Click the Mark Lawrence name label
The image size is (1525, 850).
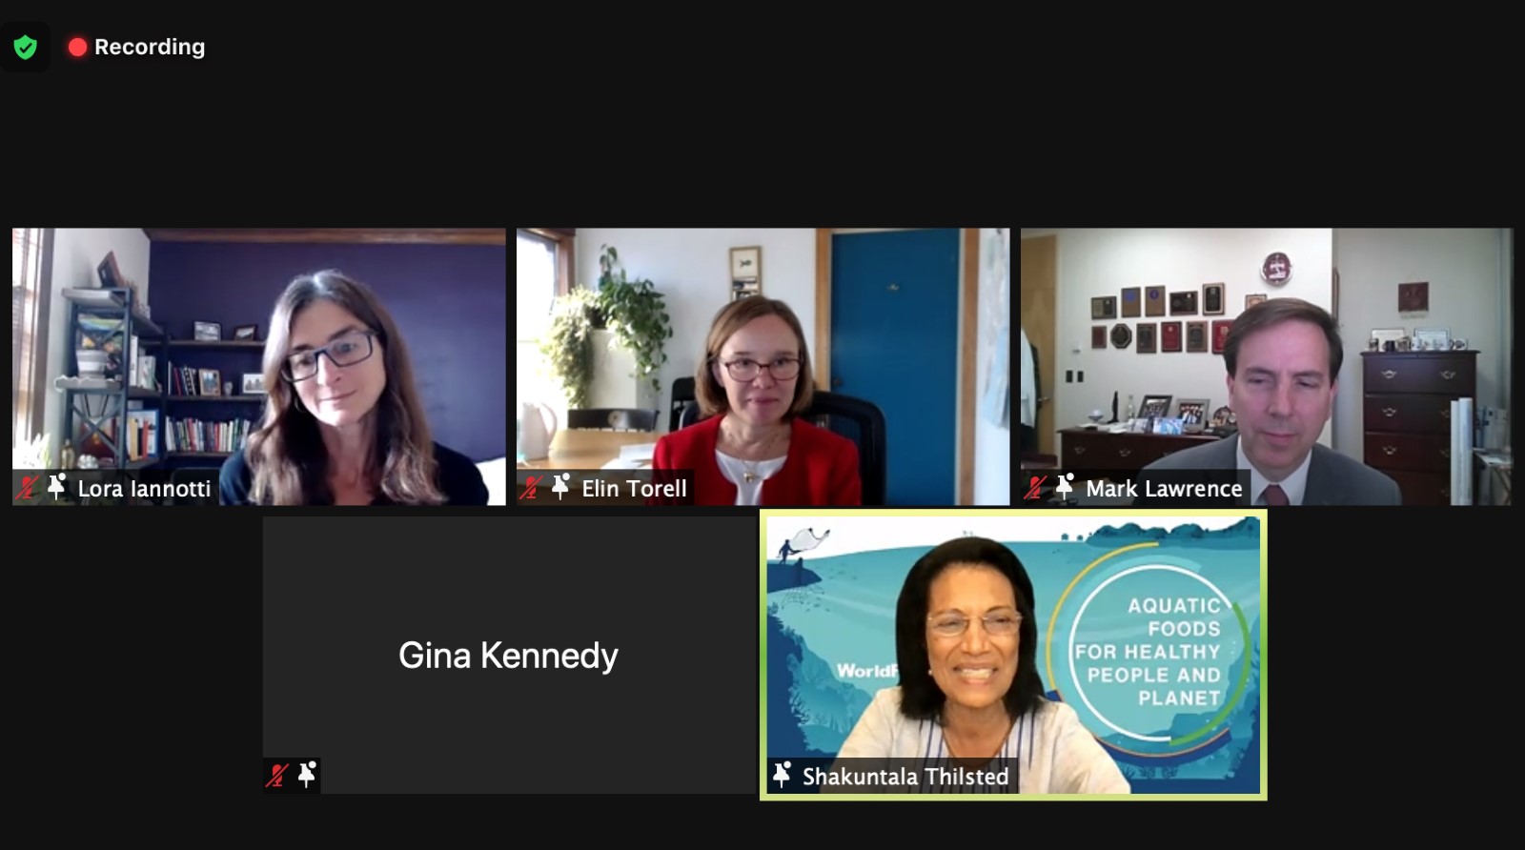click(x=1165, y=489)
